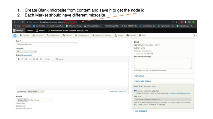This screenshot has width=213, height=119.
Task: Go back in the browser
Action: pos(15,22)
